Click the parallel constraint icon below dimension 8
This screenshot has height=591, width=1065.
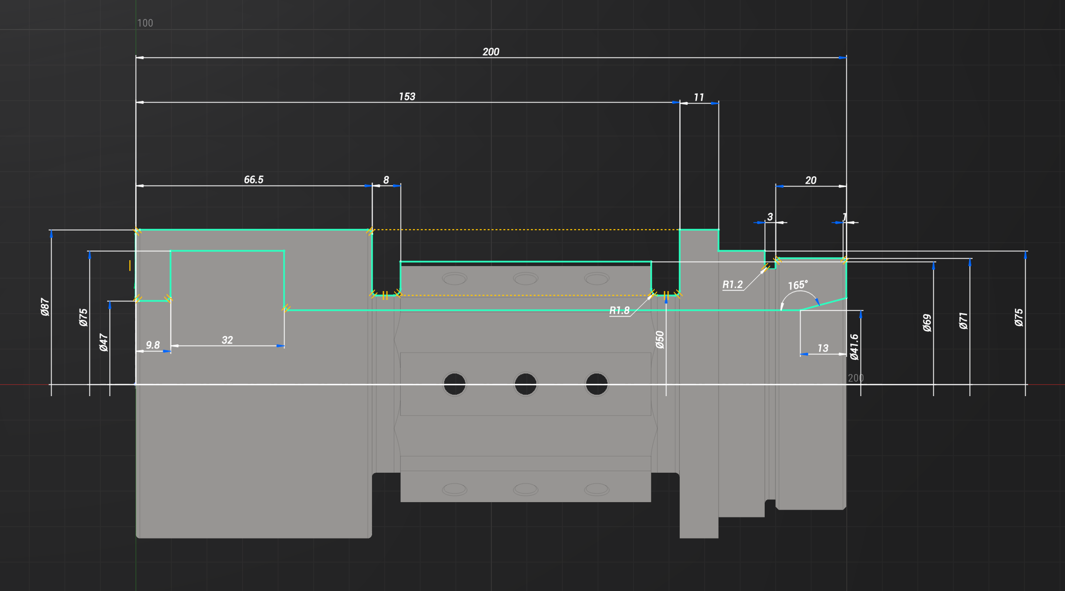point(385,295)
